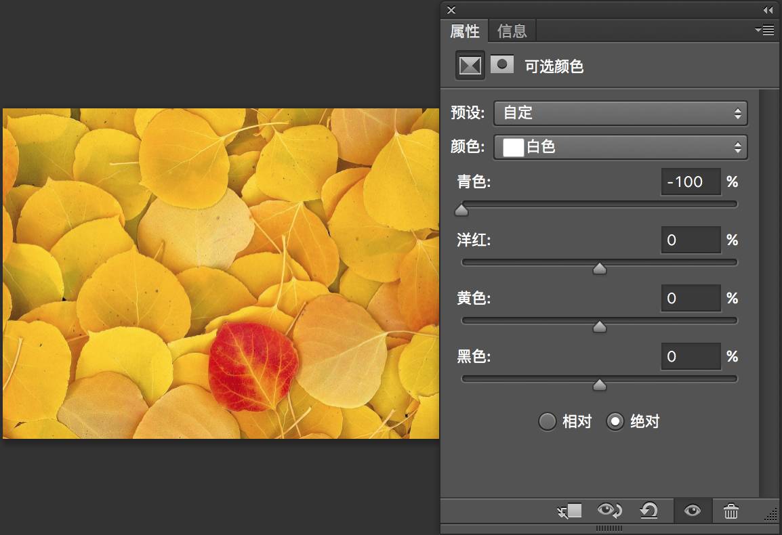Click the reset adjustment defaults icon
This screenshot has height=535, width=782.
649,511
